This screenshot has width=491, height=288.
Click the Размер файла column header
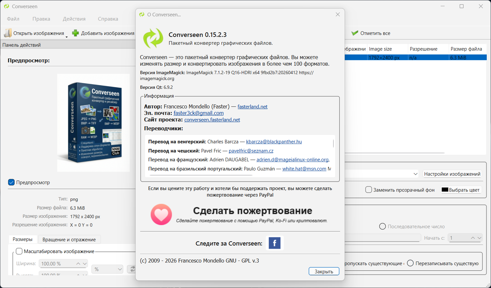468,49
